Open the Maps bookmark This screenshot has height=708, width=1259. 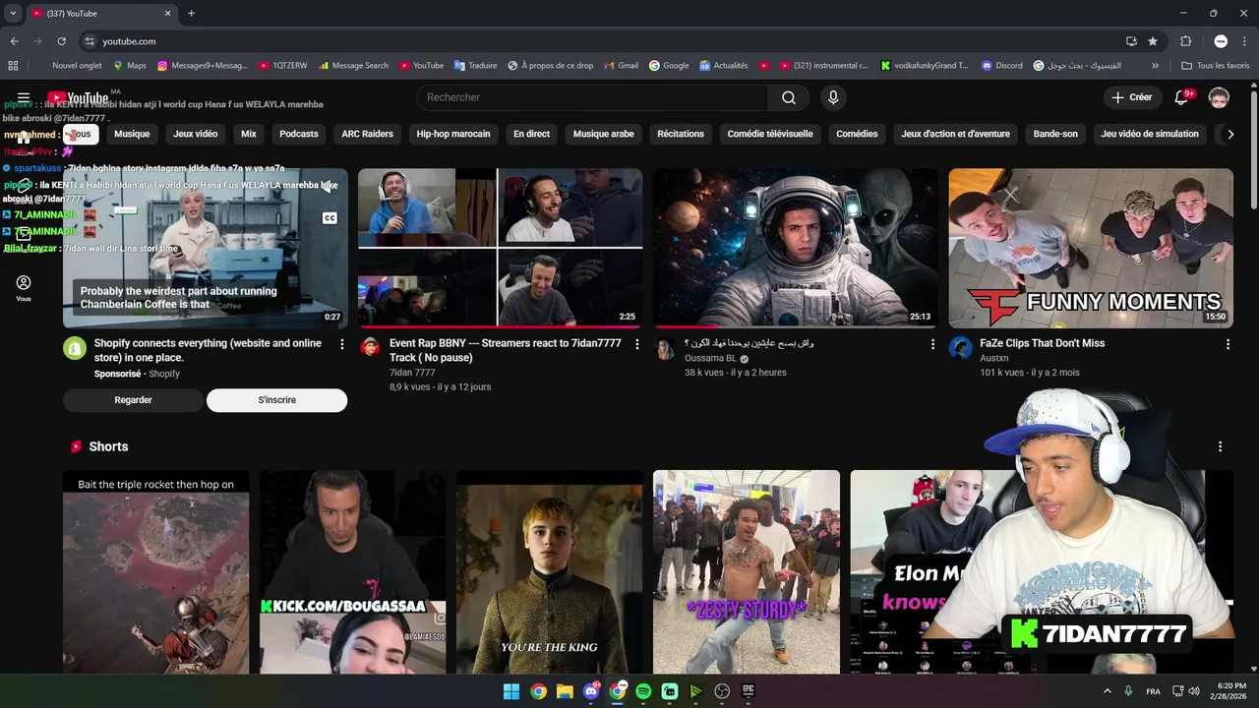click(129, 66)
